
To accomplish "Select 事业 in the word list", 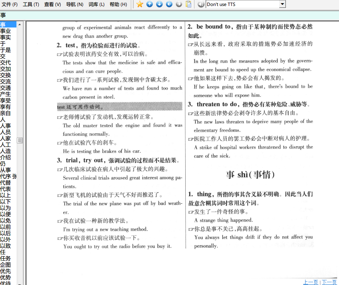I will click(5, 31).
